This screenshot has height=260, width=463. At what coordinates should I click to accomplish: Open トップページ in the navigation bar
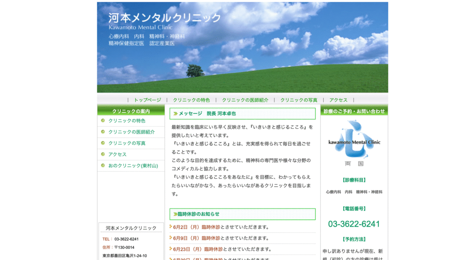[x=148, y=100]
